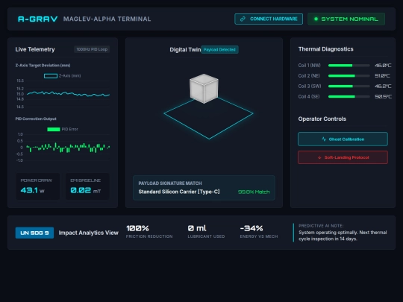Click the 3D payload cube
Viewport: 403px width, 302px height.
(204, 89)
